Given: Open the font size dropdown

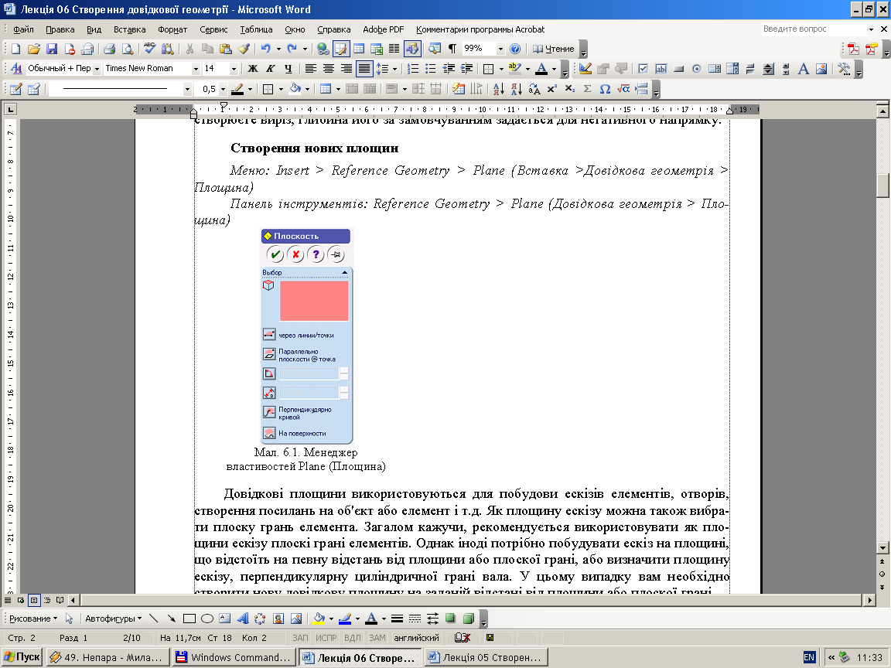Looking at the screenshot, I should pyautogui.click(x=235, y=69).
